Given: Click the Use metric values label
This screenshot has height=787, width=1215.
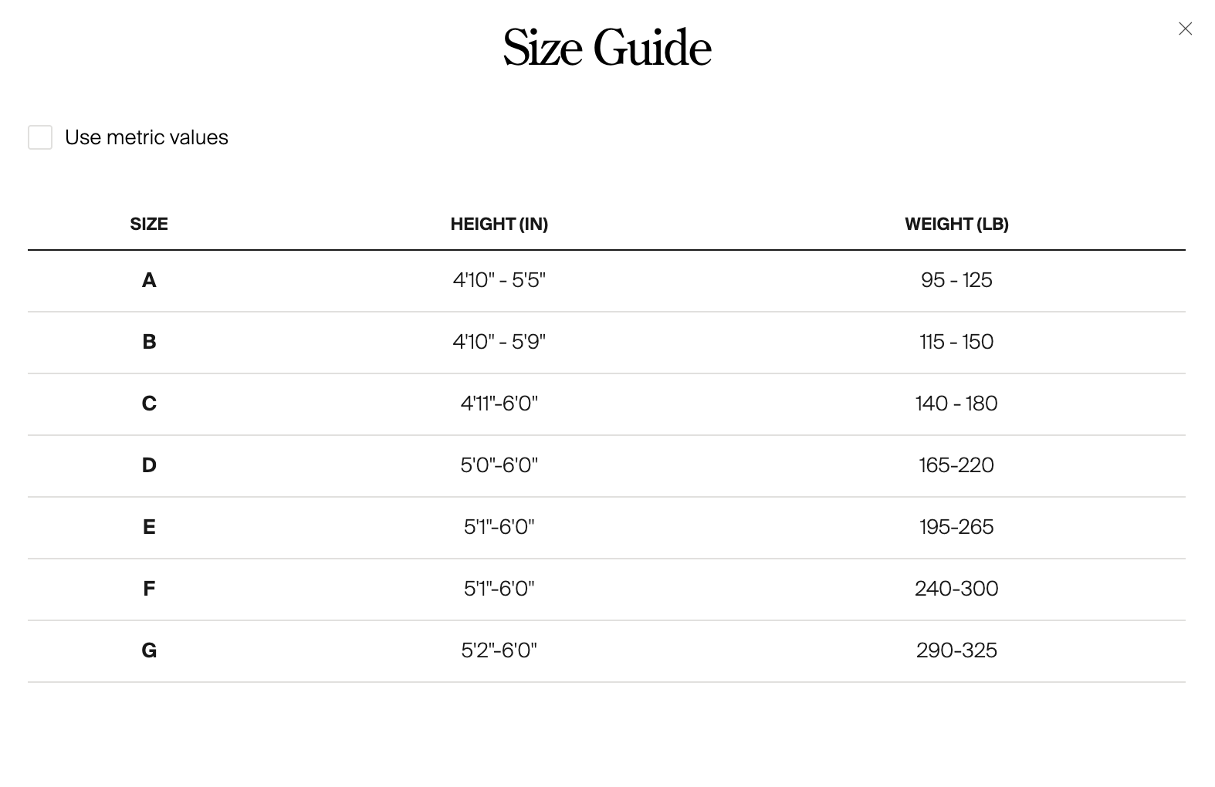Looking at the screenshot, I should (147, 137).
